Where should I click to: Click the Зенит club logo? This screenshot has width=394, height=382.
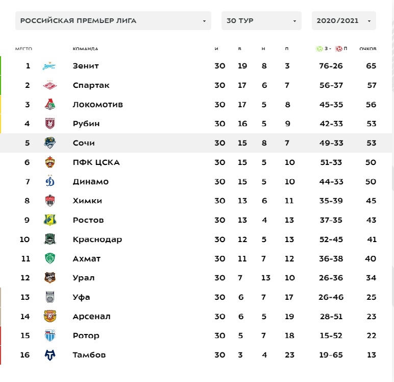click(x=50, y=66)
